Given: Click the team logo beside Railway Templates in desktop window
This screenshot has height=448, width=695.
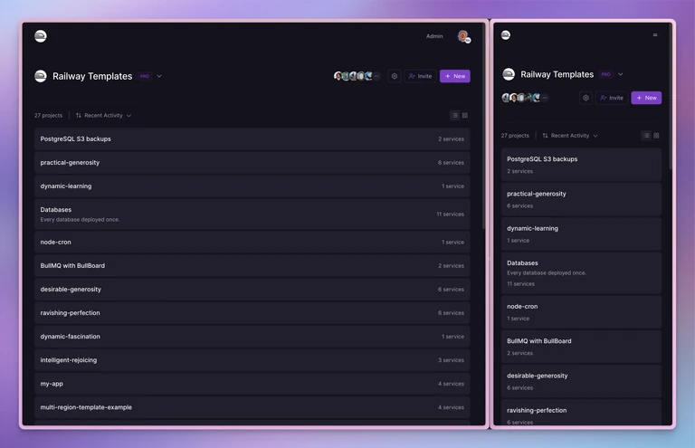Looking at the screenshot, I should coord(41,76).
